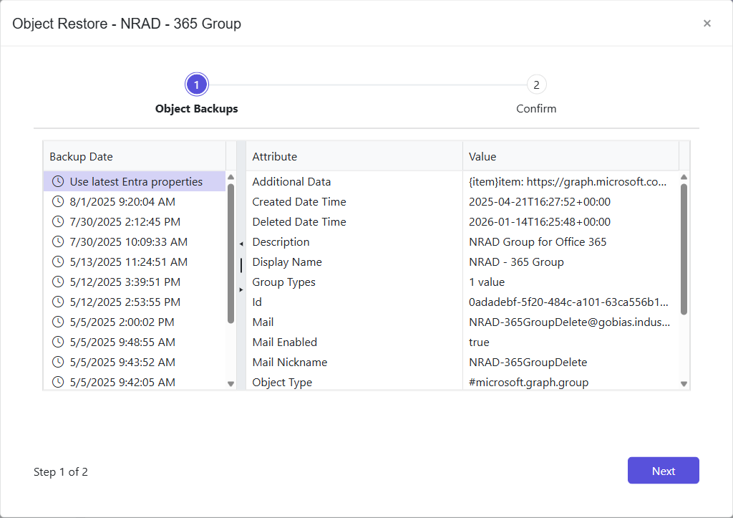The height and width of the screenshot is (518, 733).
Task: Click the clock icon beside 7/30/2025 10:09:33 AM
Action: tap(58, 241)
